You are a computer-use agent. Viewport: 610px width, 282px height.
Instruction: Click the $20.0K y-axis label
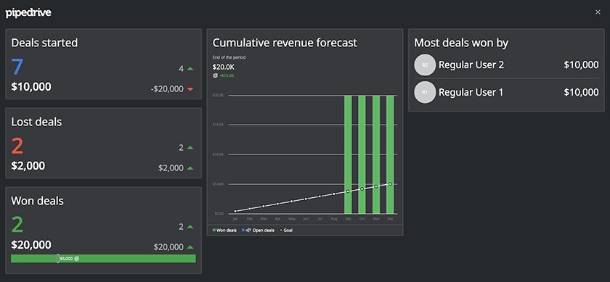[x=219, y=95]
